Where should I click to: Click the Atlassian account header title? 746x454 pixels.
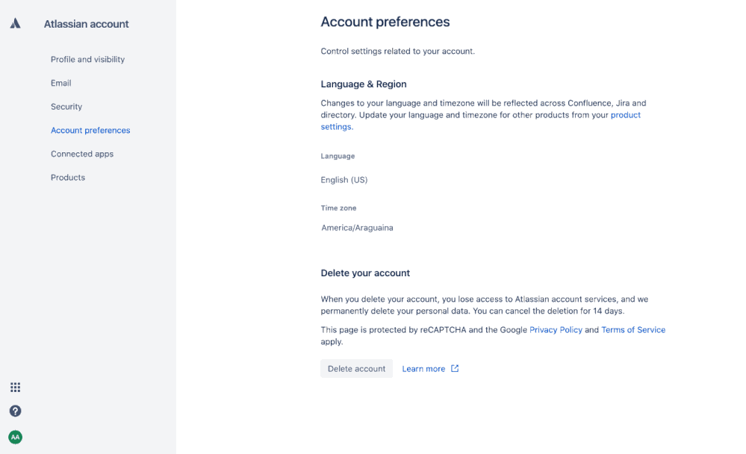pyautogui.click(x=86, y=24)
